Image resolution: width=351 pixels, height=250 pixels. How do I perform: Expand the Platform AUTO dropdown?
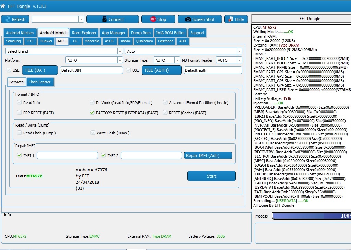(x=120, y=60)
